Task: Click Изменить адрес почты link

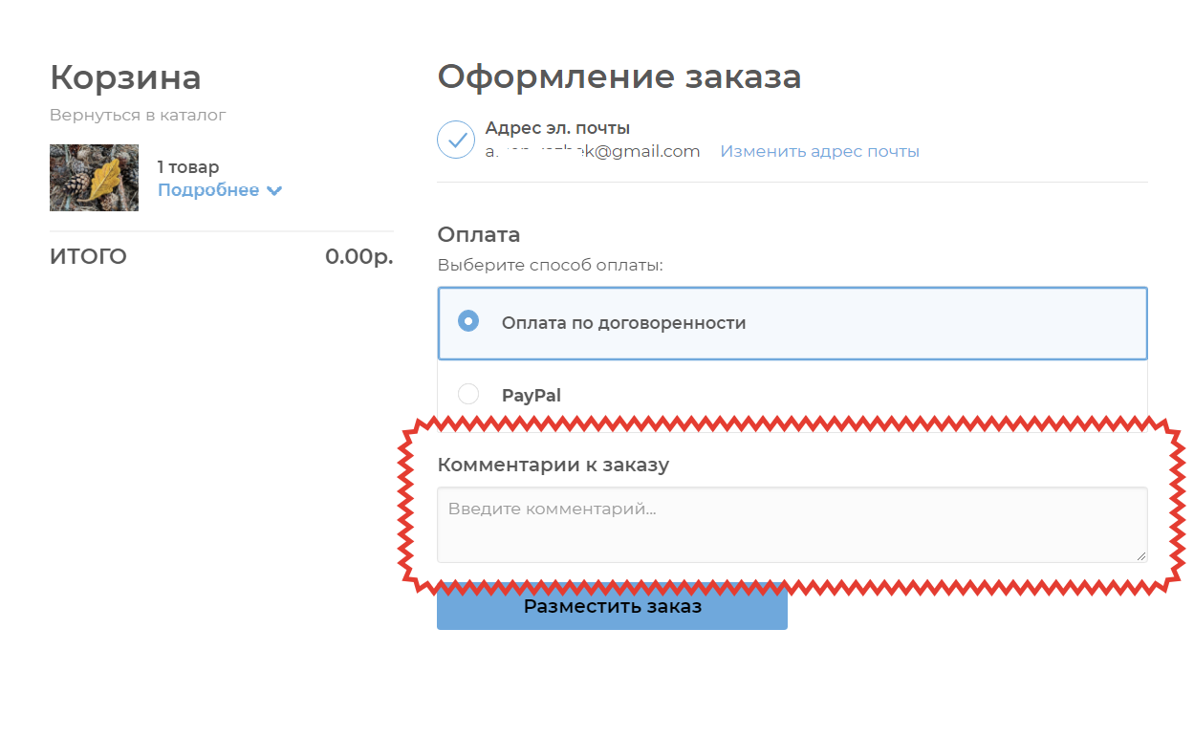Action: 819,152
